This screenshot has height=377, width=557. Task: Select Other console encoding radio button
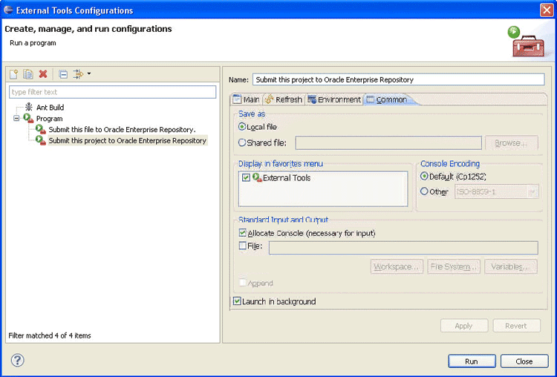(x=424, y=191)
